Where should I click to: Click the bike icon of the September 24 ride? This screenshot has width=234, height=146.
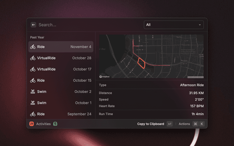click(x=33, y=114)
